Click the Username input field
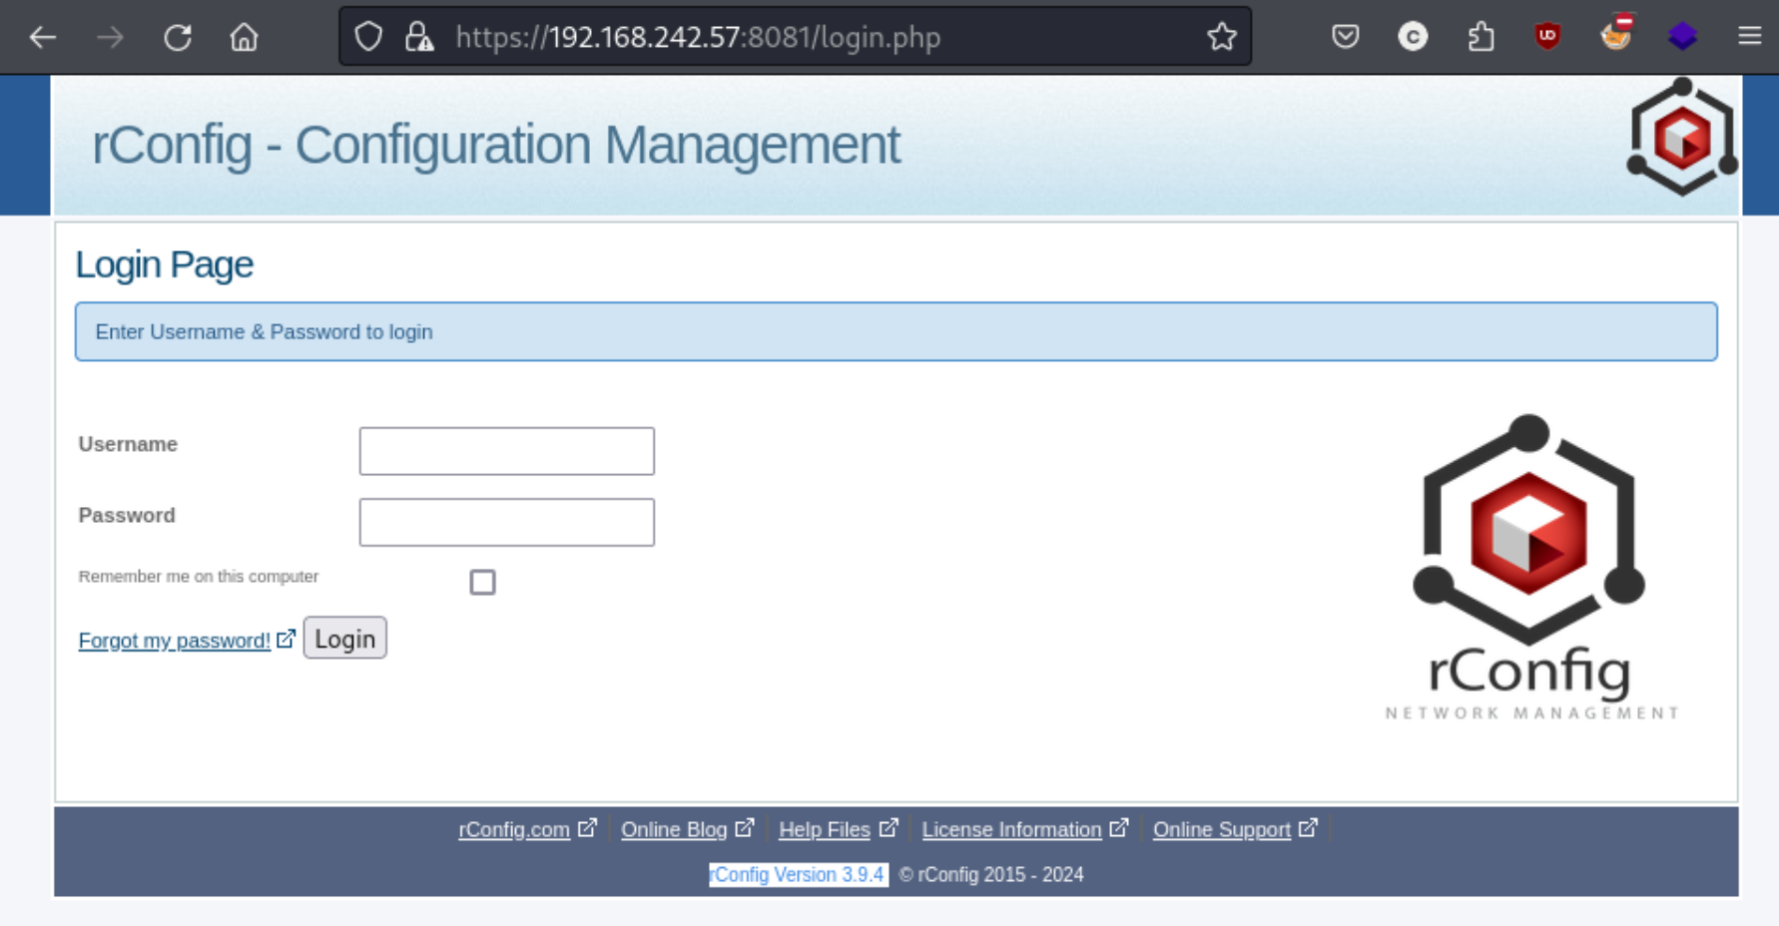Viewport: 1779px width, 926px height. [x=507, y=451]
